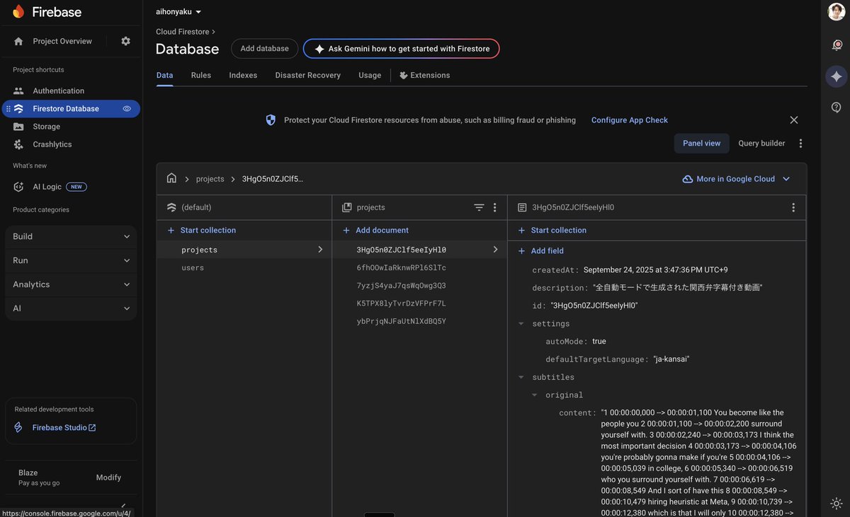
Task: Click Add document
Action: coord(375,230)
